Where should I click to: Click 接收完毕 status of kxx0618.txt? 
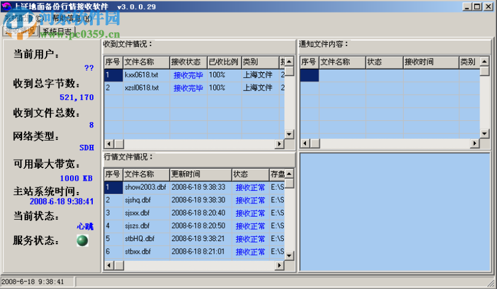point(188,75)
